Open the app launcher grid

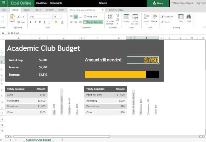[3, 3]
